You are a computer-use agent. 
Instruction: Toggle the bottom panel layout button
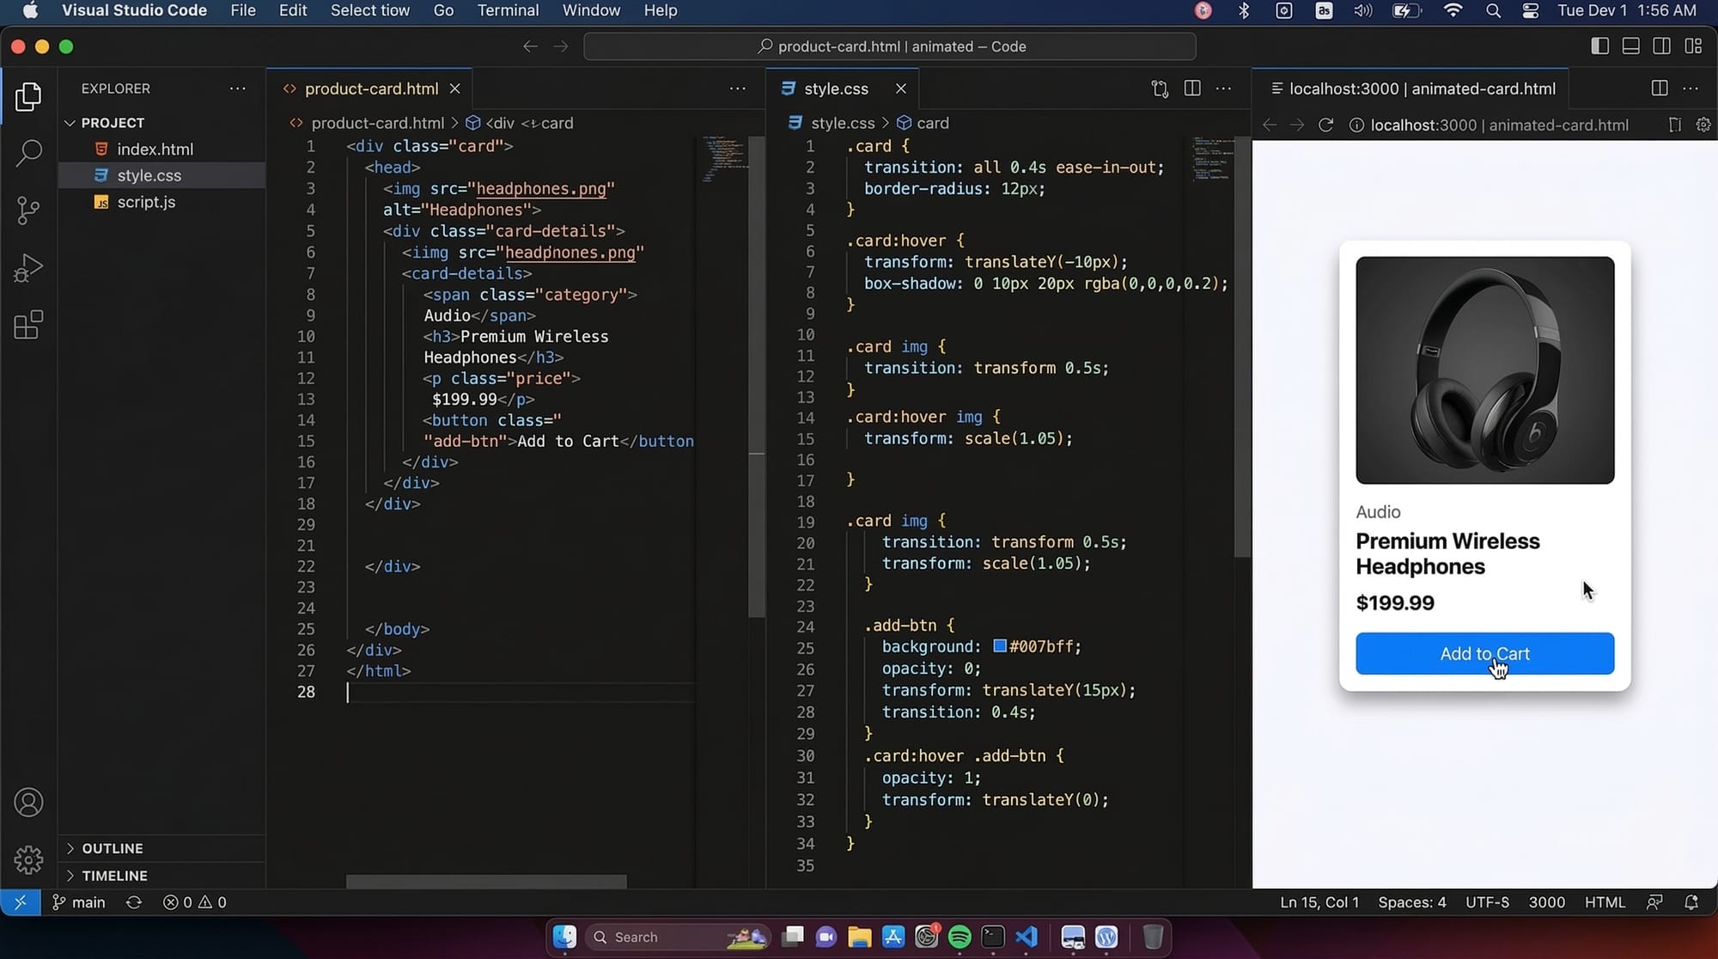pos(1630,46)
